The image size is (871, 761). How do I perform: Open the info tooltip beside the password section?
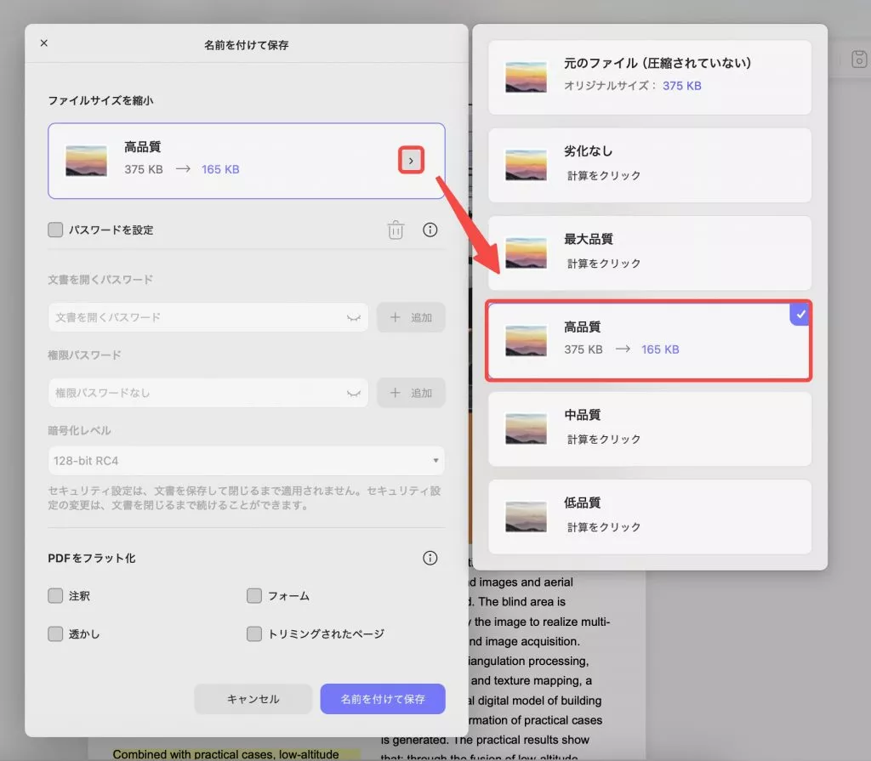pos(430,229)
